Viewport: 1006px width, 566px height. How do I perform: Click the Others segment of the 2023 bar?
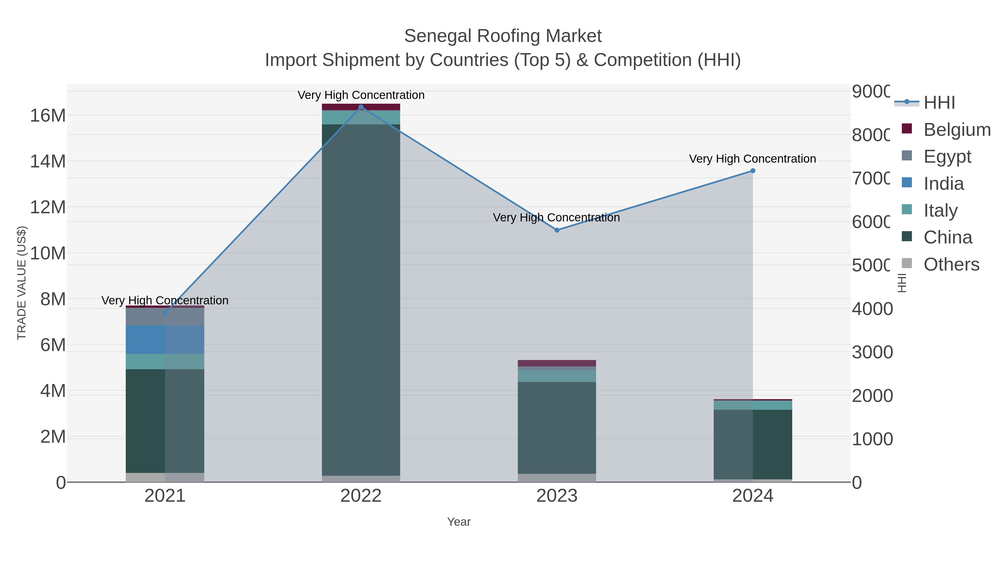pos(557,478)
